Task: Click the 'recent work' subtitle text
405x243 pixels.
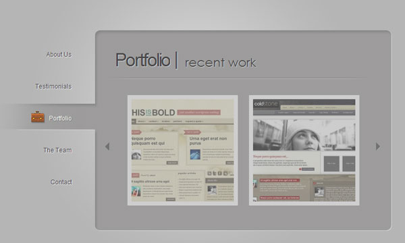Action: point(220,63)
